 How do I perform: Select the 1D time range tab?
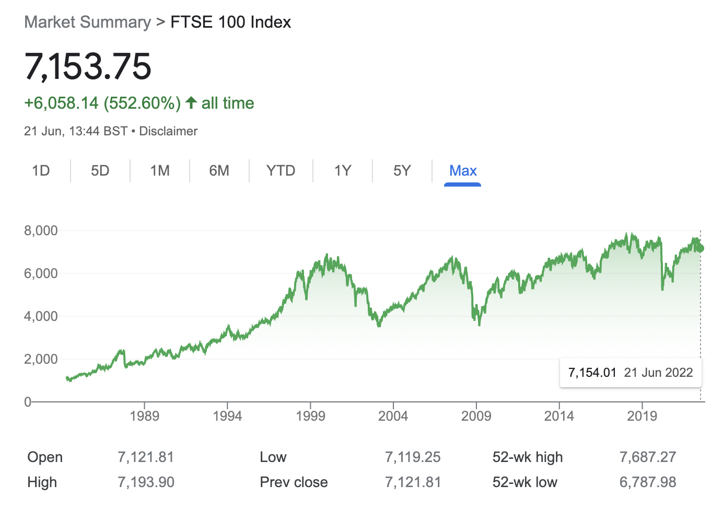click(41, 171)
